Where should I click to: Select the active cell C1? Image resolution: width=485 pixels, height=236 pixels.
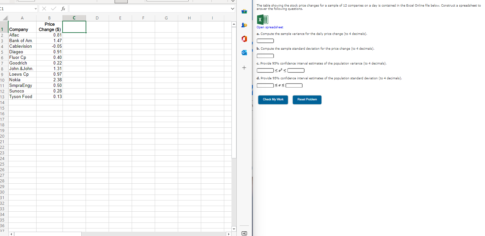[74, 27]
